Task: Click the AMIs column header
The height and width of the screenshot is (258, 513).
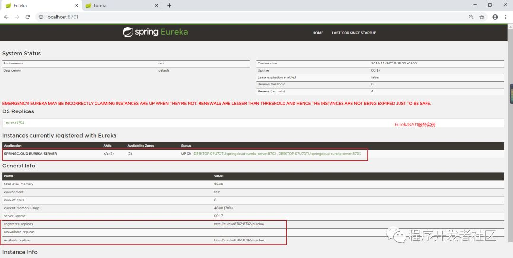Action: (107, 146)
